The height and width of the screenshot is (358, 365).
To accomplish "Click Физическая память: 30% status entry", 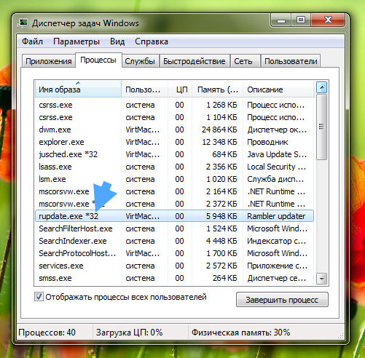I will point(241,333).
